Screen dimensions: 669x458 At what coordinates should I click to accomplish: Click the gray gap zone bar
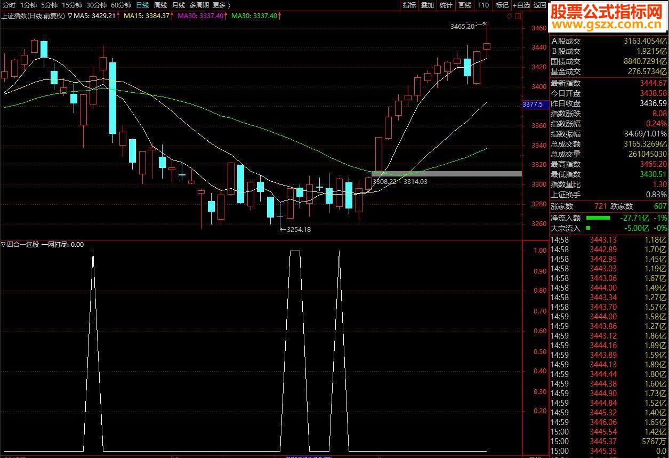pos(446,174)
